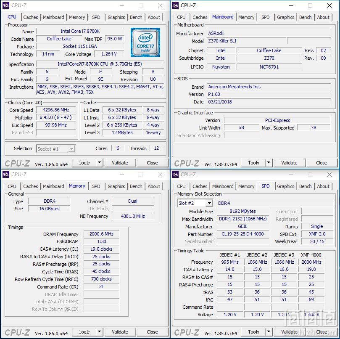The height and width of the screenshot is (339, 340).
Task: Open the Graphics tab in the Motherboard window
Action: point(285,17)
